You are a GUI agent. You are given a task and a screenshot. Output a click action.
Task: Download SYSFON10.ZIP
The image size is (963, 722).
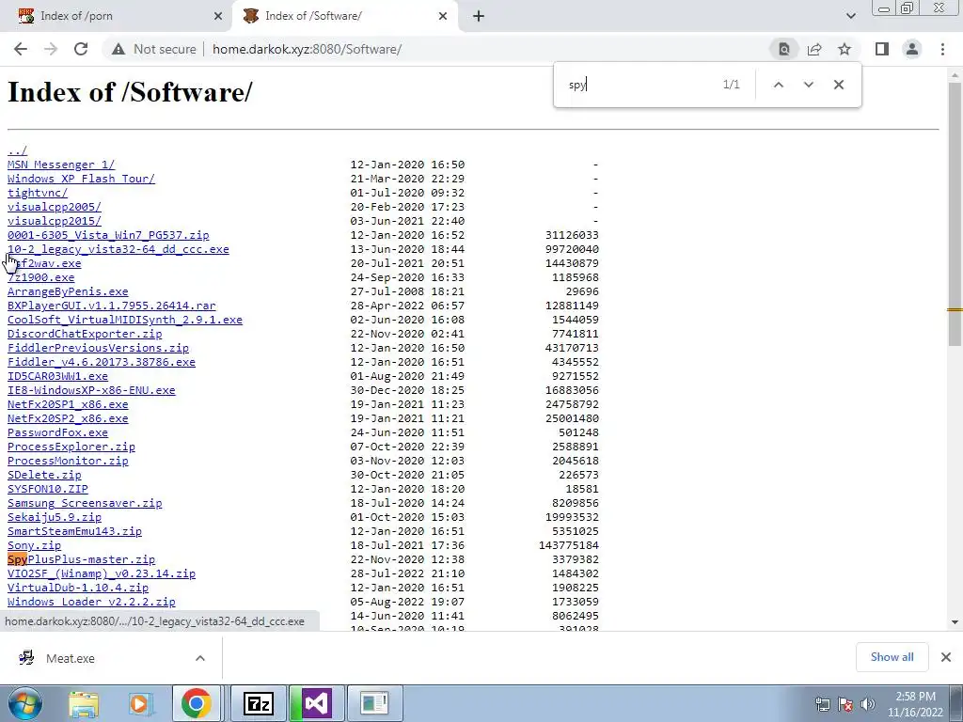click(47, 489)
